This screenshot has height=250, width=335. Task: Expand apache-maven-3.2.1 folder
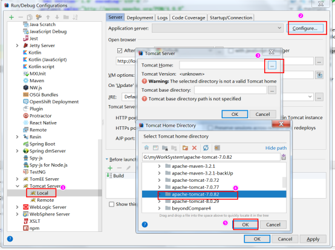coord(159,166)
